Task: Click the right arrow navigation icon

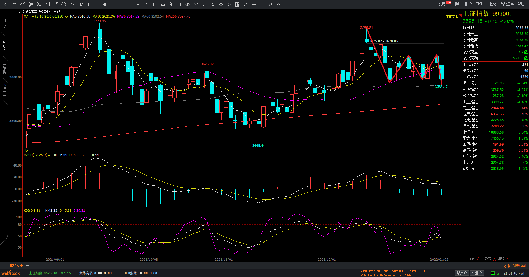Action: pyautogui.click(x=212, y=4)
